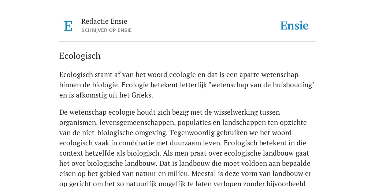Viewport: 375px width, 187px height.
Task: Open the Redactie Ensie author name
Action: pos(104,21)
